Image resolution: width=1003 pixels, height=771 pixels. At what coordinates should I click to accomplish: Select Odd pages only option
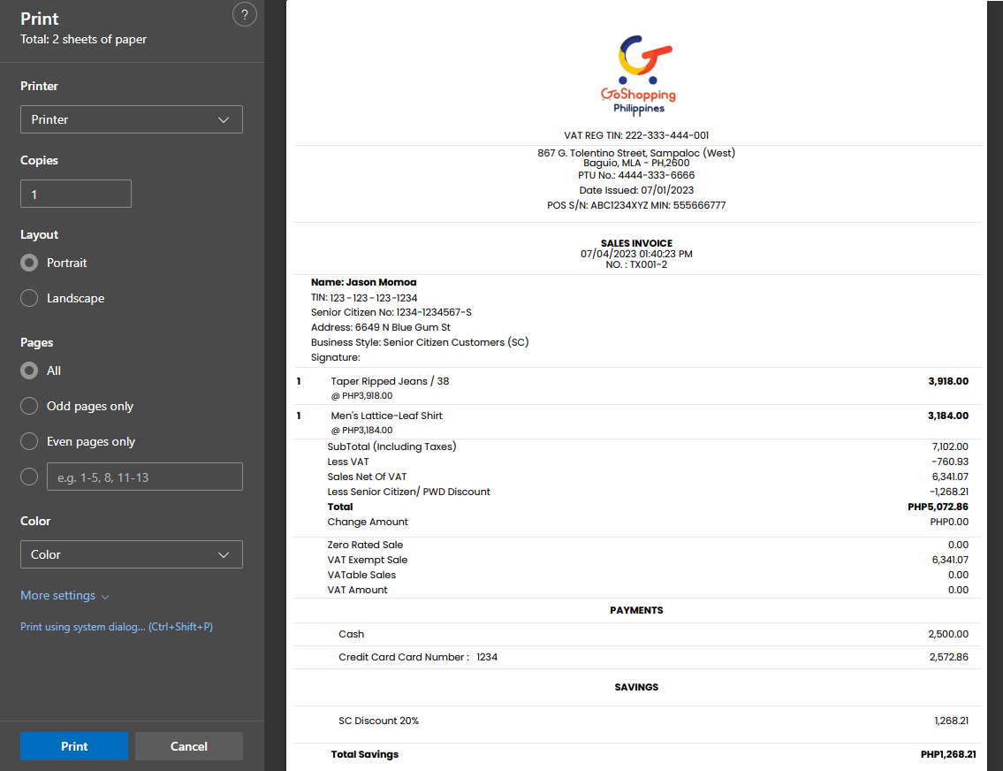pyautogui.click(x=29, y=406)
